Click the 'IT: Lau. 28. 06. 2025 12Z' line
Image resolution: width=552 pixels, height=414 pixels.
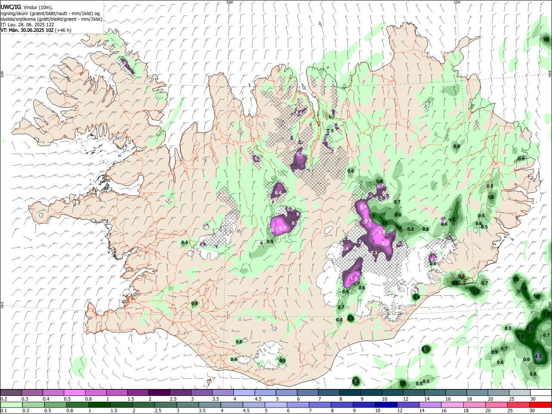pyautogui.click(x=28, y=25)
